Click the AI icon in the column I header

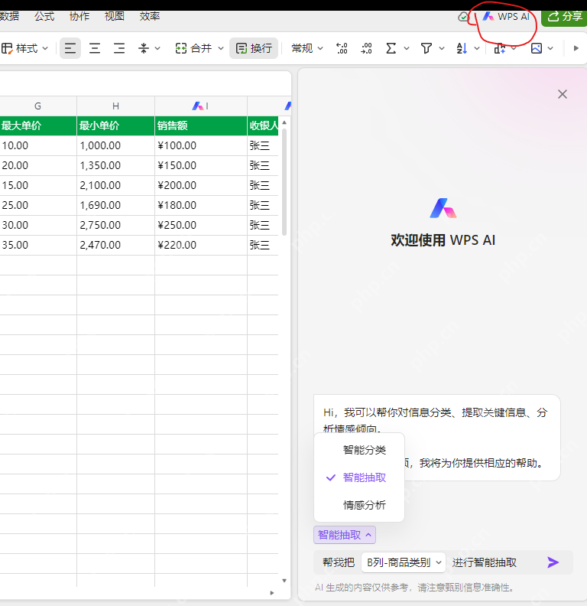tap(197, 106)
